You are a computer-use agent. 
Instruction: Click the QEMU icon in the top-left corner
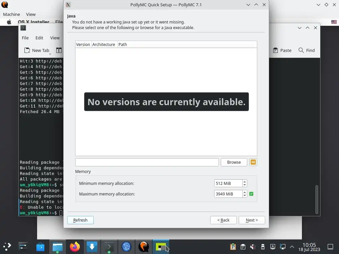click(5, 5)
